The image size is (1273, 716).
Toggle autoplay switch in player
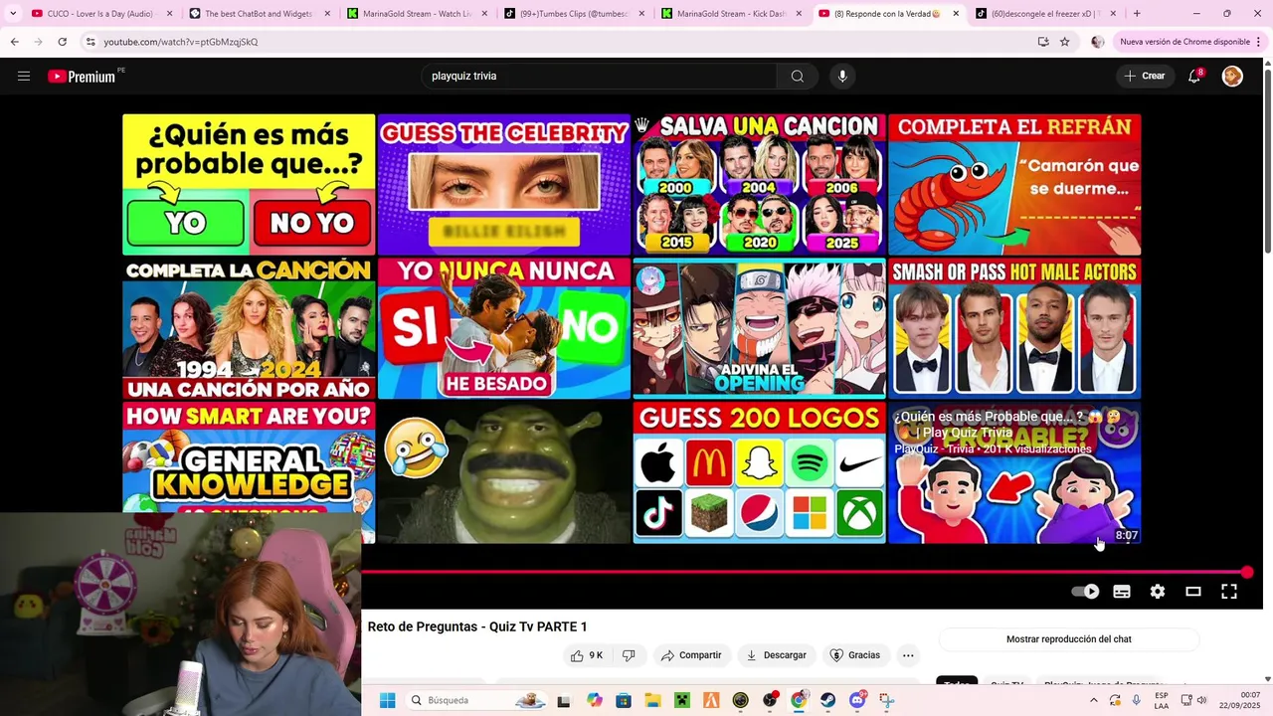point(1085,592)
